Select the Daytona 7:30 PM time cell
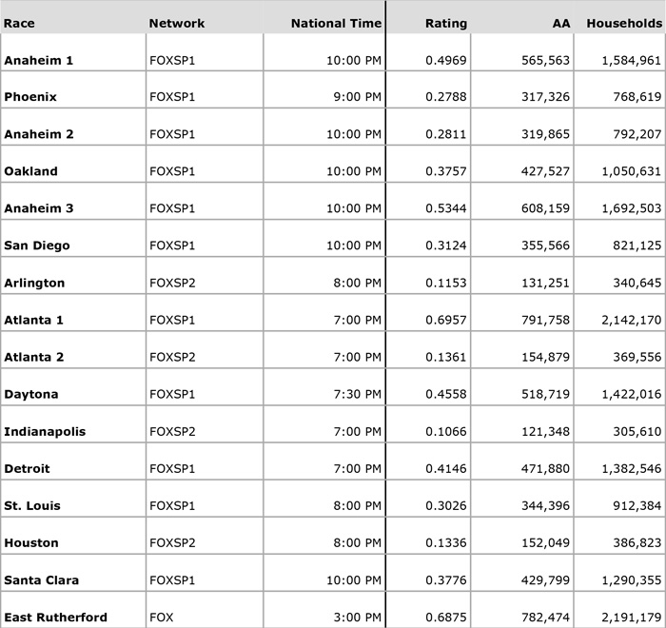This screenshot has width=666, height=628. 355,395
